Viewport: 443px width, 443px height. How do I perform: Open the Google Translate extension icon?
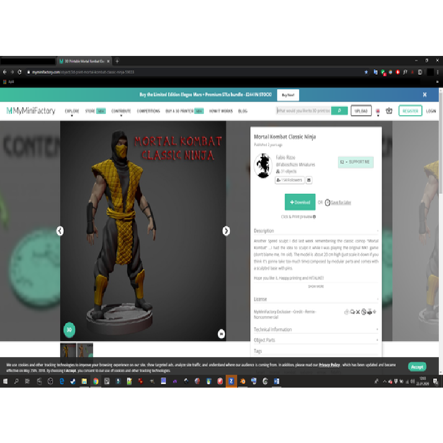[x=375, y=72]
